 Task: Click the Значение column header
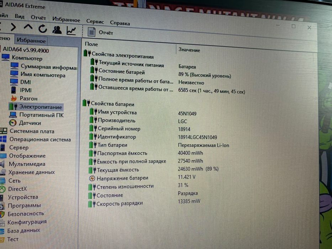pyautogui.click(x=189, y=50)
